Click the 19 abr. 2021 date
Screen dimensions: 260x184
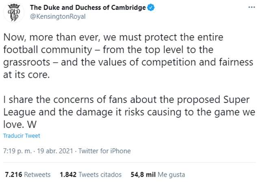click(x=55, y=151)
